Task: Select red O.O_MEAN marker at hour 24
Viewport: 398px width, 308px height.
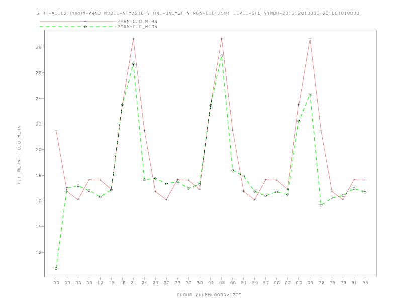Action: pos(144,131)
